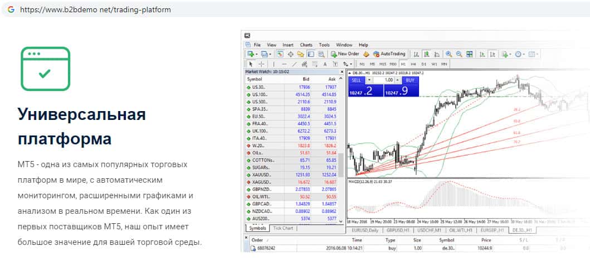590x271 pixels.
Task: Select the trendline drawing tool
Action: pos(295,64)
